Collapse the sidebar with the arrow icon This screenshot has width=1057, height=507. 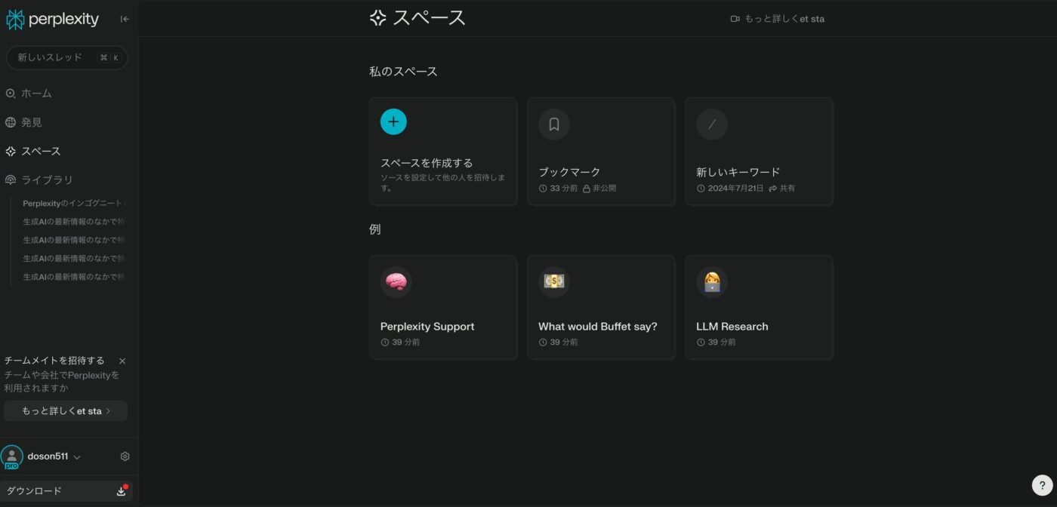(x=125, y=20)
